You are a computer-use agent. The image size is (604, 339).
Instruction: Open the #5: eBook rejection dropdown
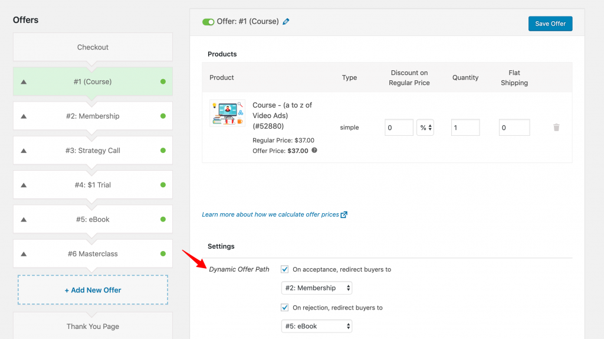pos(317,326)
